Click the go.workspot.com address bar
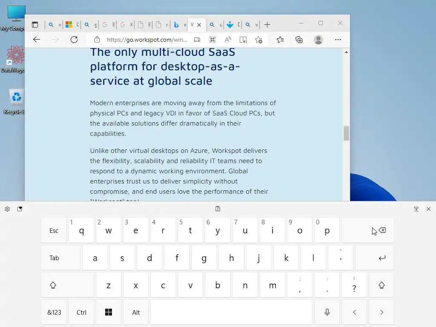 tap(147, 40)
